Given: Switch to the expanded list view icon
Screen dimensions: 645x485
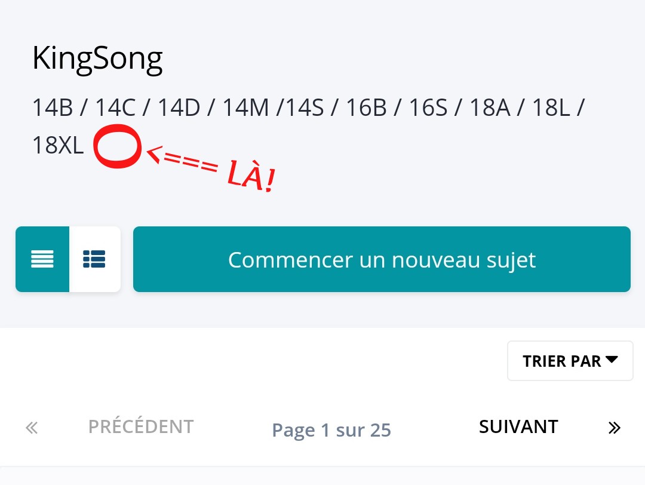Looking at the screenshot, I should [x=94, y=259].
